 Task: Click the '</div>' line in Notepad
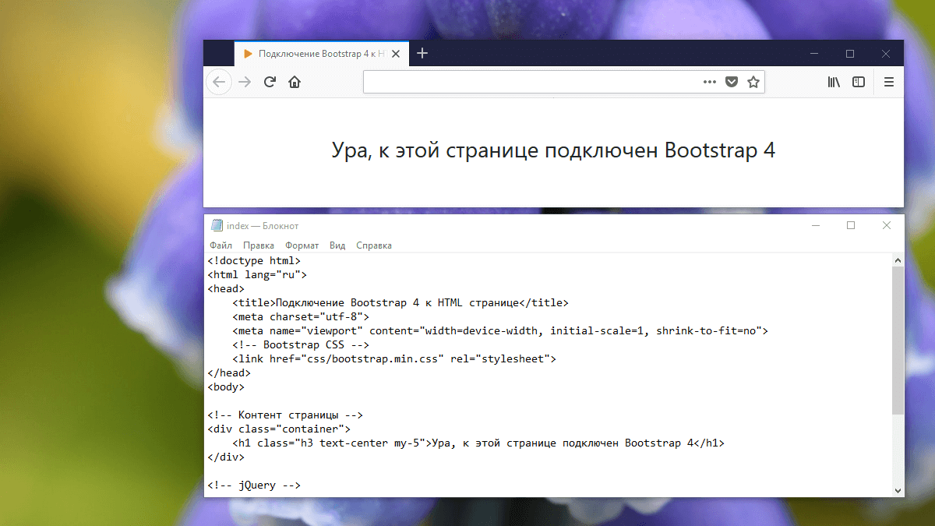(x=226, y=457)
